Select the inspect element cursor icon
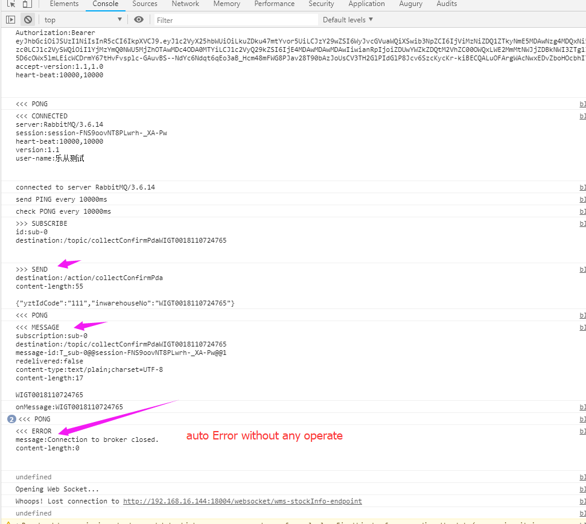The height and width of the screenshot is (524, 586). [10, 4]
